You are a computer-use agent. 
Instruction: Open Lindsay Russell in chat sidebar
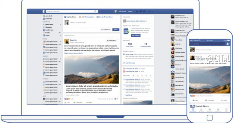[x=178, y=52]
